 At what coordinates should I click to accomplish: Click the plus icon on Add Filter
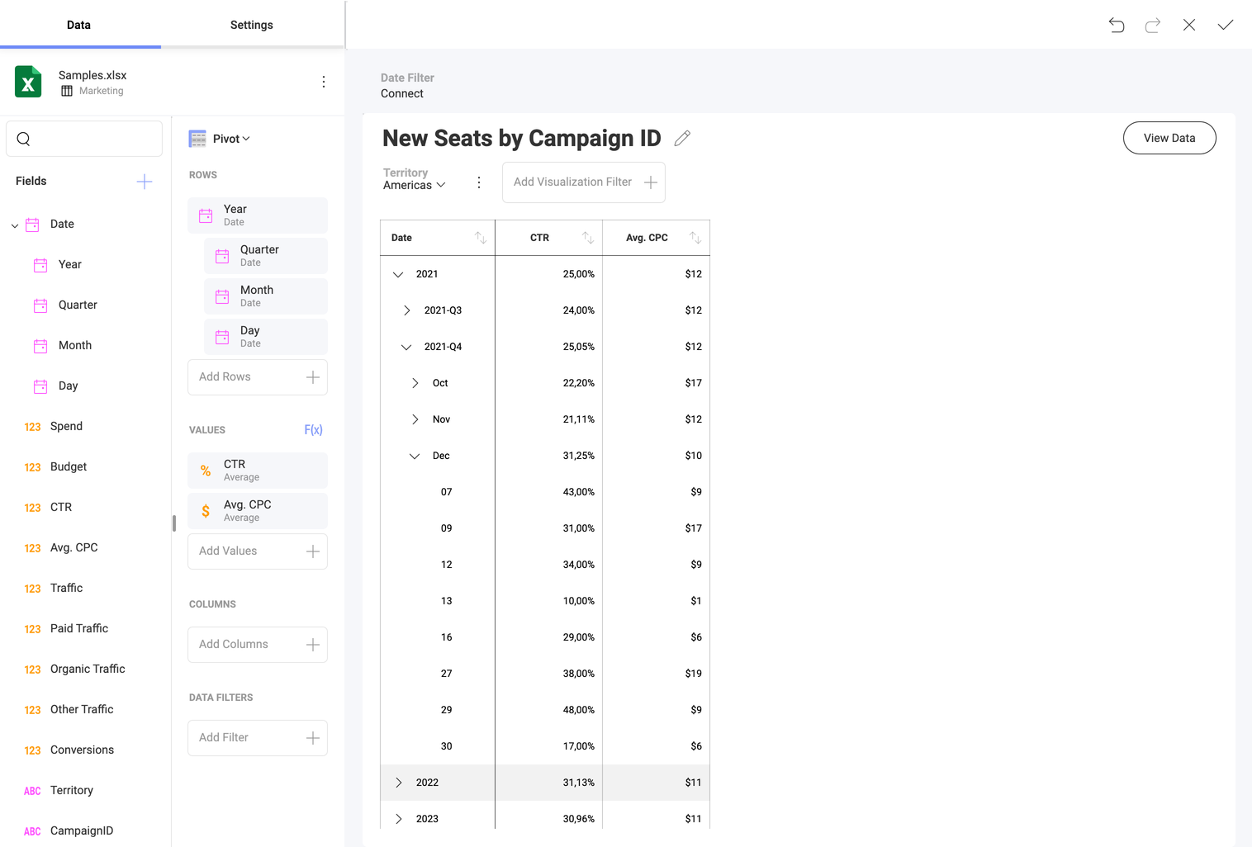313,738
